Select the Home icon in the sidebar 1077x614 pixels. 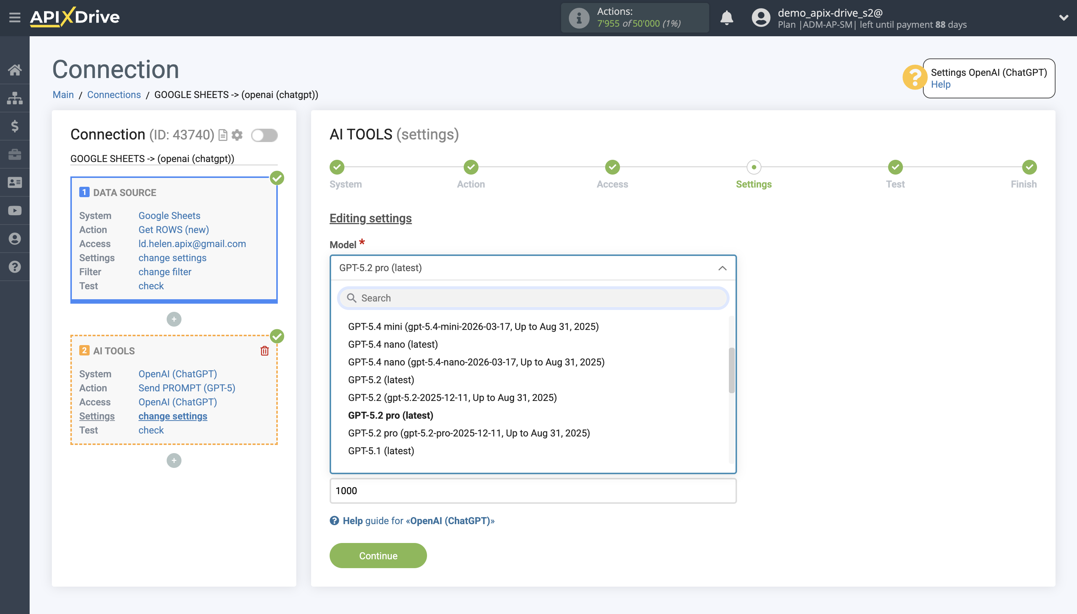coord(15,70)
